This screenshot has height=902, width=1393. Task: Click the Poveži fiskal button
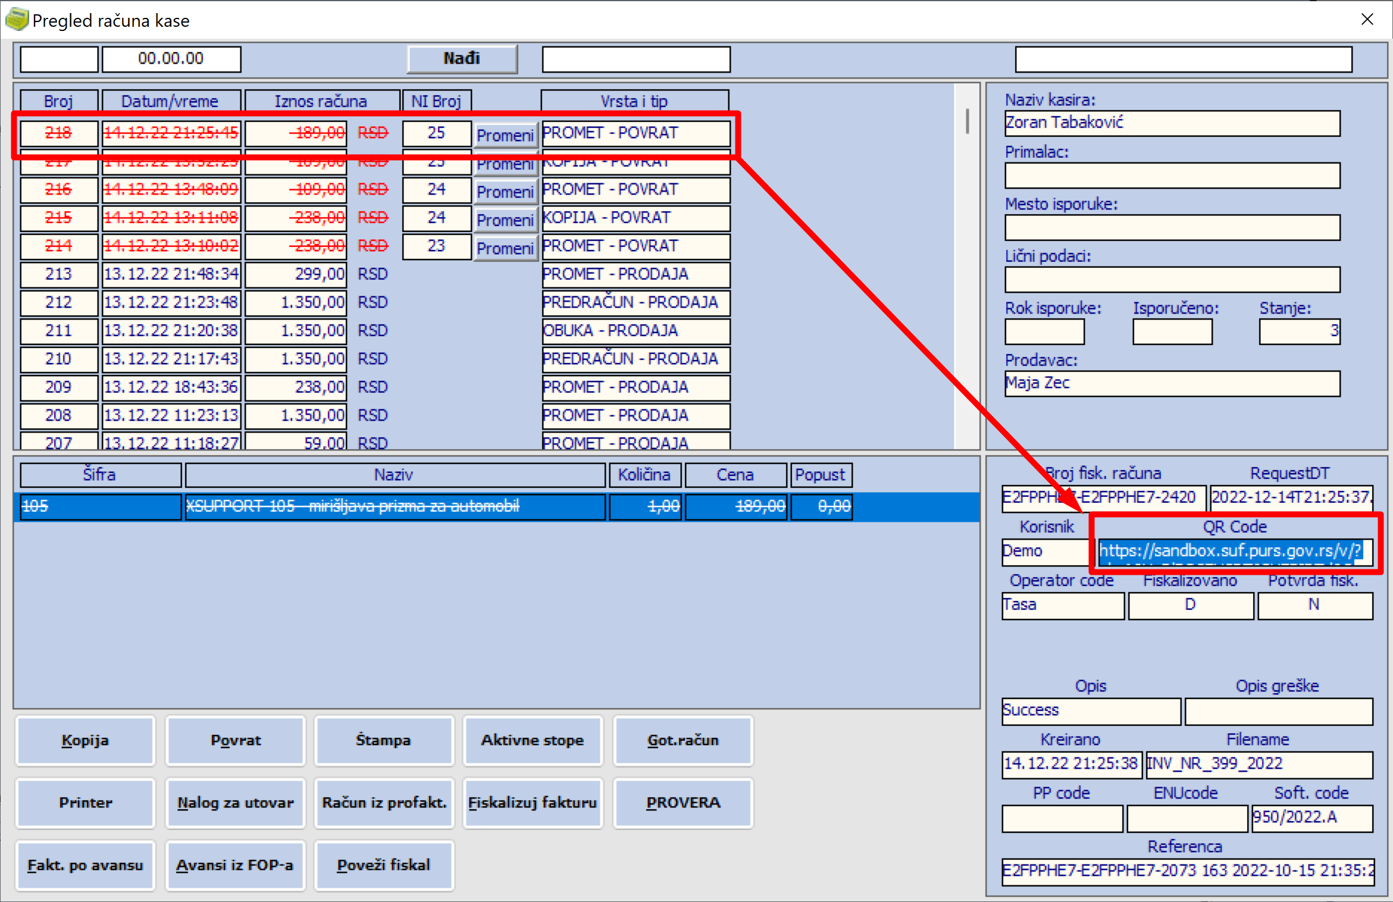point(384,865)
